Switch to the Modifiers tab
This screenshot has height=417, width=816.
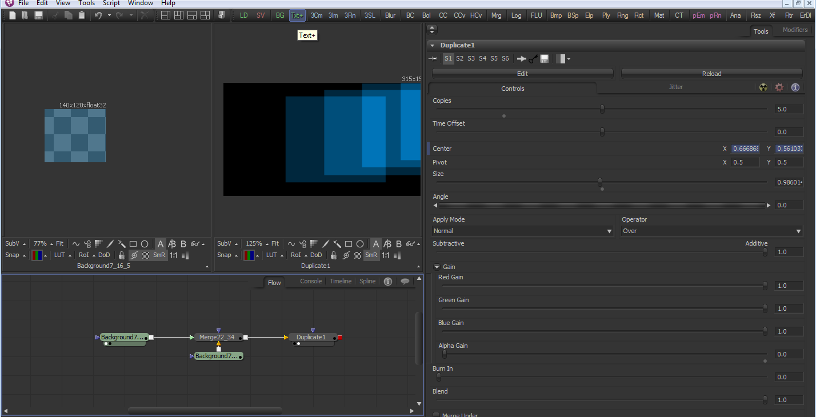[795, 30]
